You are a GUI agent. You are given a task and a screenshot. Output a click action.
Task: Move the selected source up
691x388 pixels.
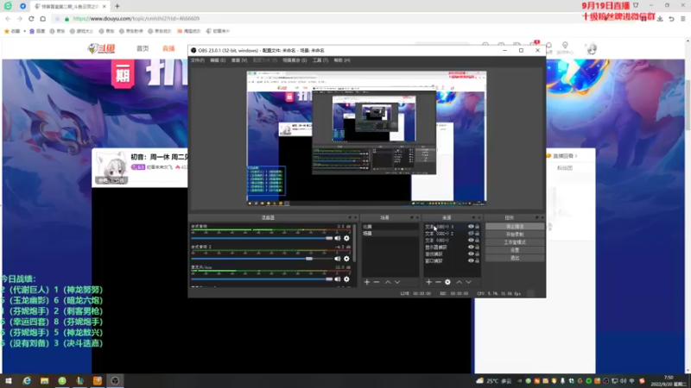(x=460, y=282)
